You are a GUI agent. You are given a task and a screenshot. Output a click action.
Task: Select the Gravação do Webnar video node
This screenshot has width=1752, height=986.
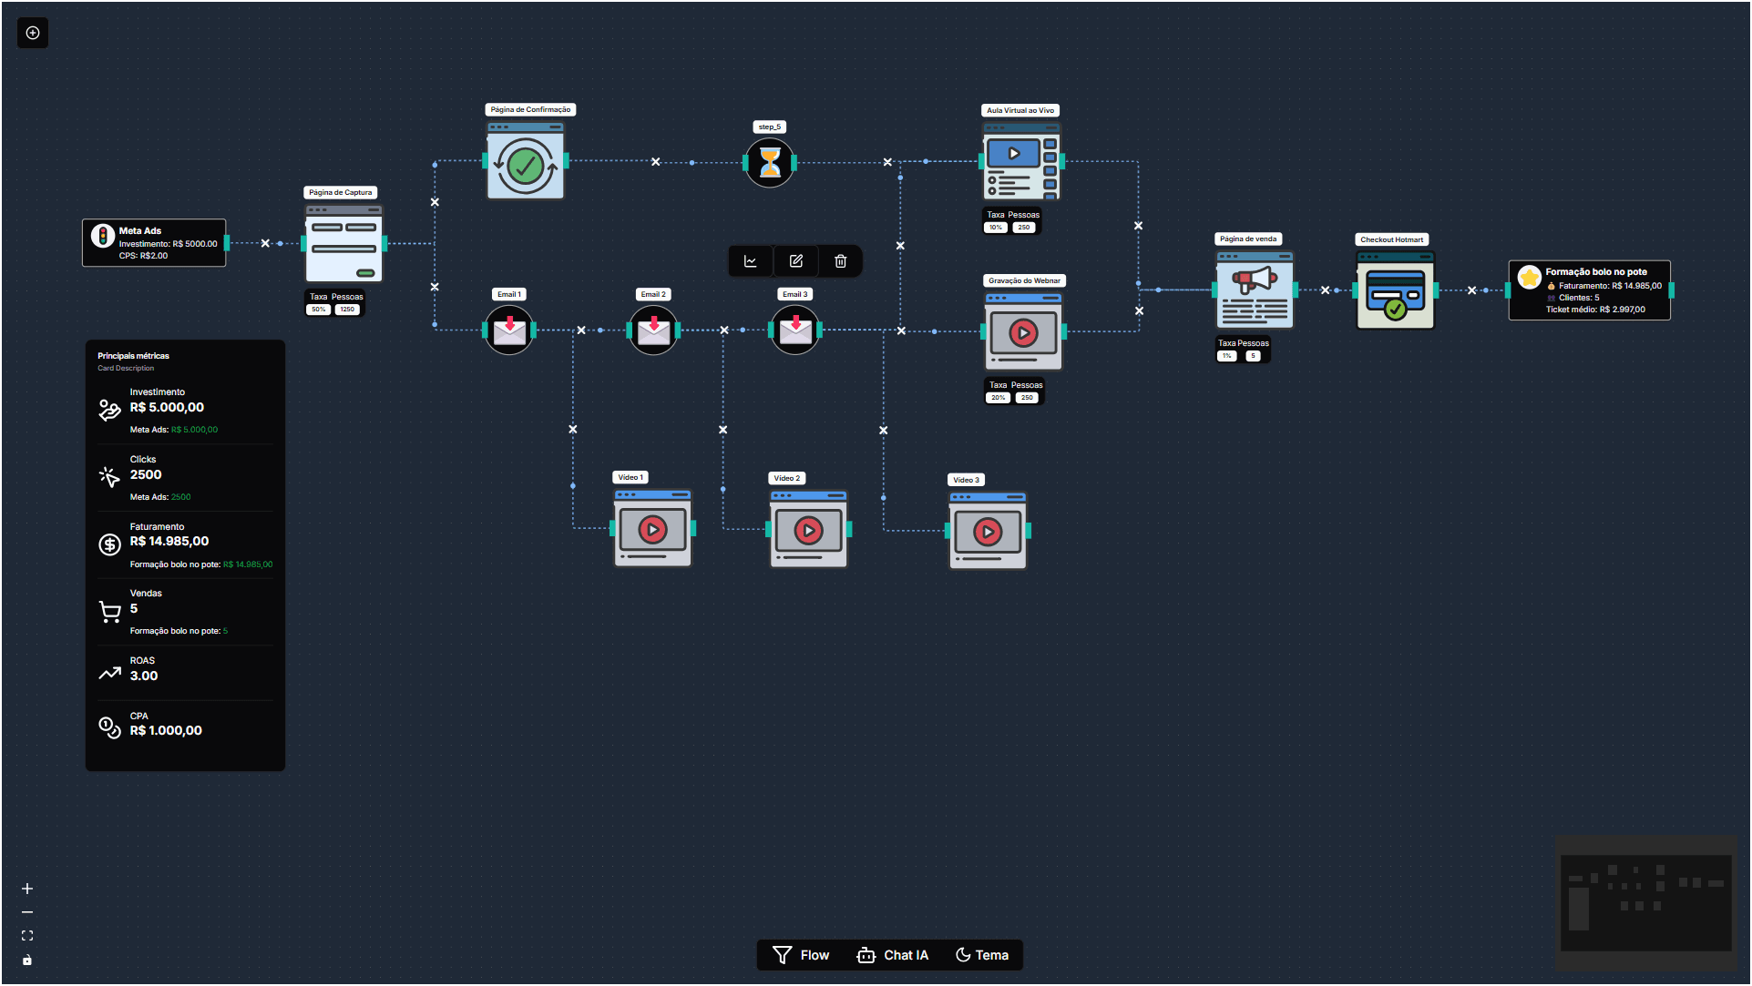pos(1023,331)
